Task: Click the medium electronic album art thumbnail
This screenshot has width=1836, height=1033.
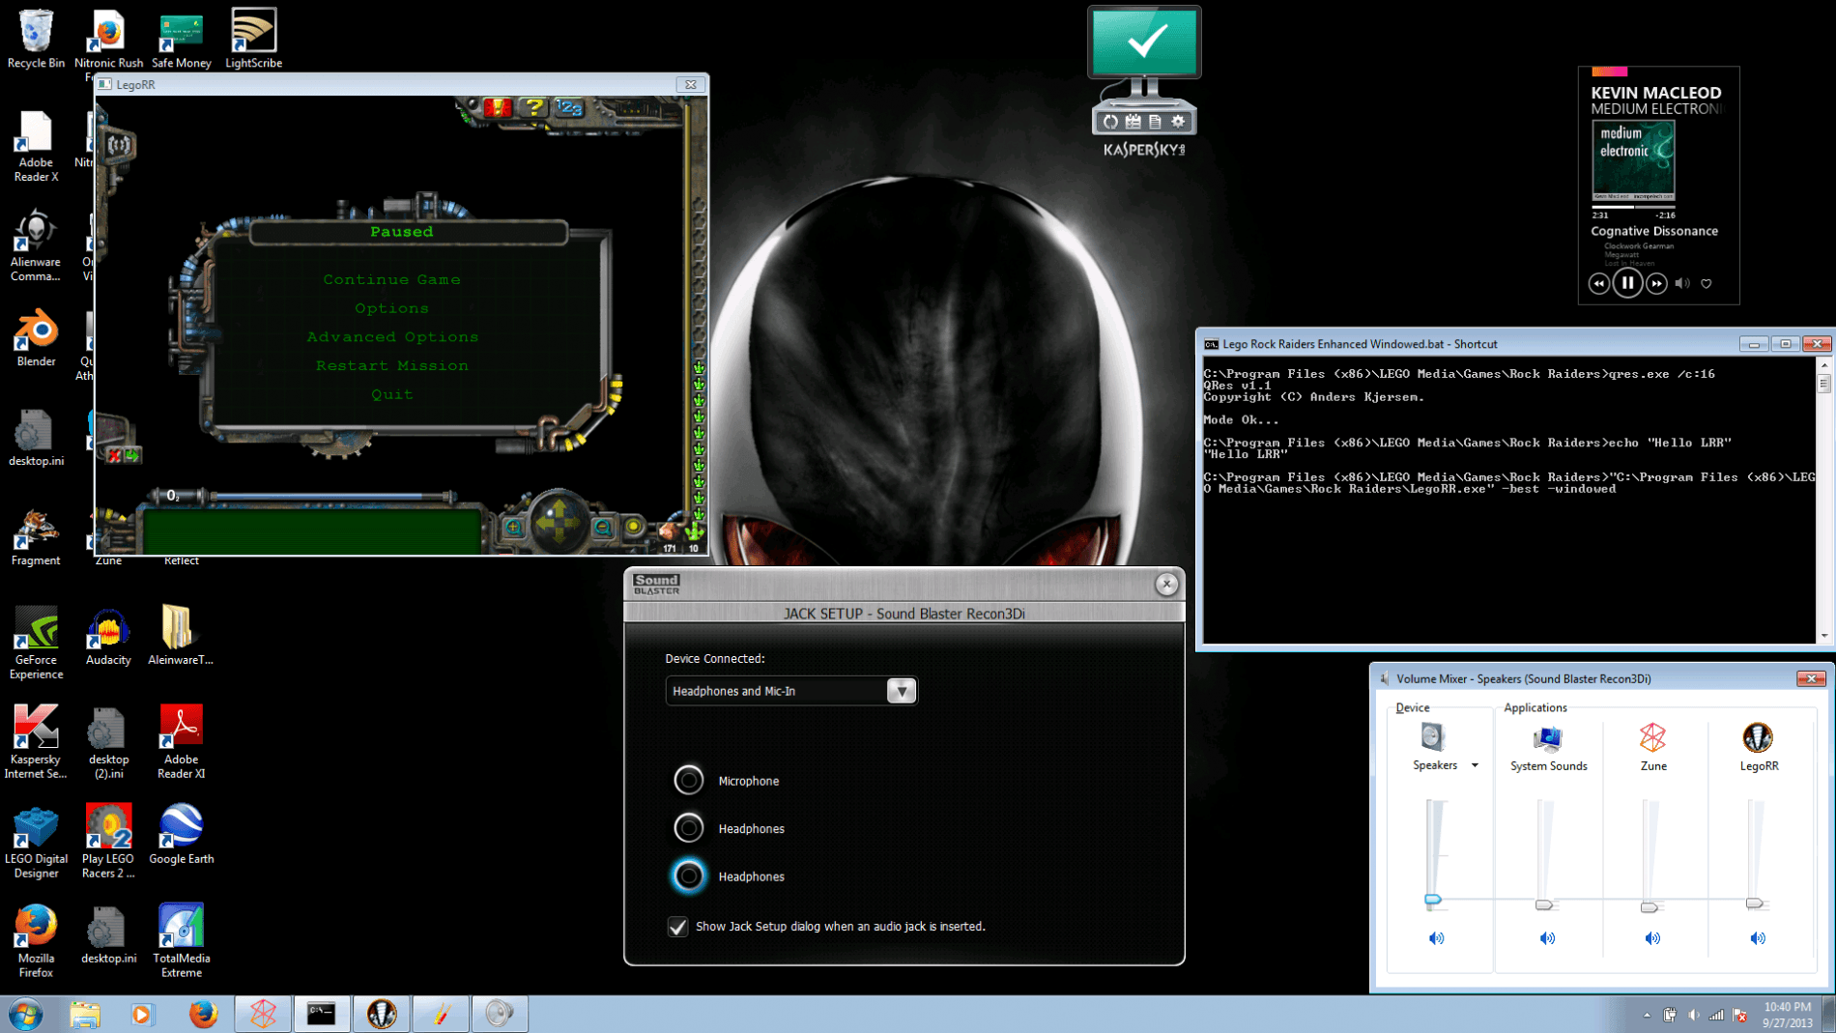Action: (1633, 160)
